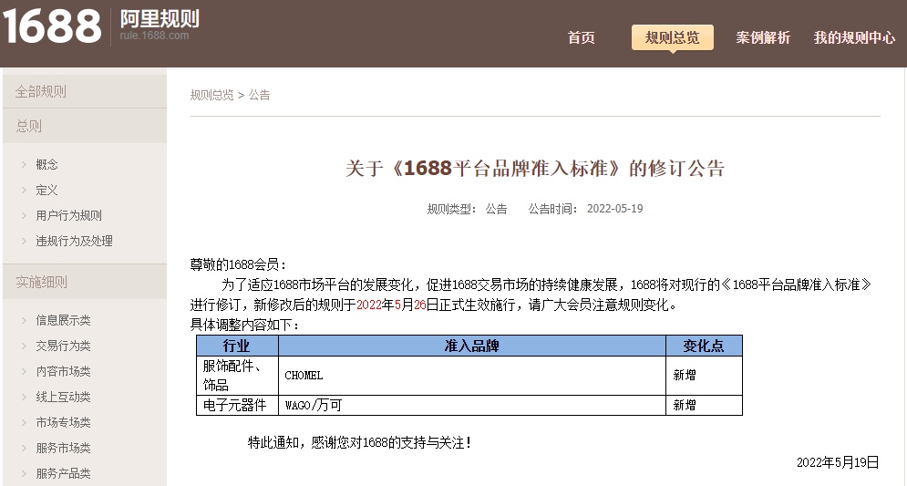Open the 服务市场类 sidebar link

[63, 447]
